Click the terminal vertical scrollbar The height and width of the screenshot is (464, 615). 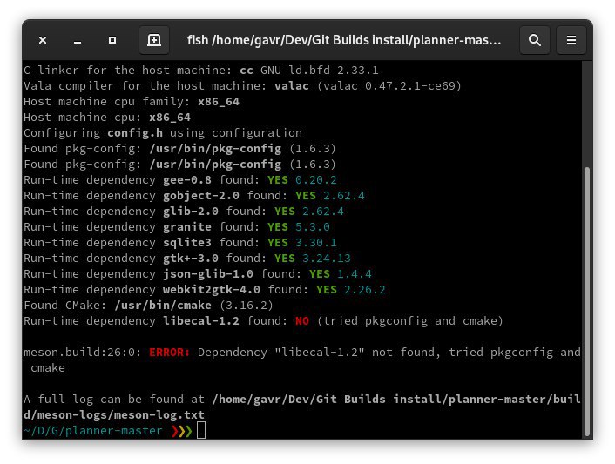[587, 301]
